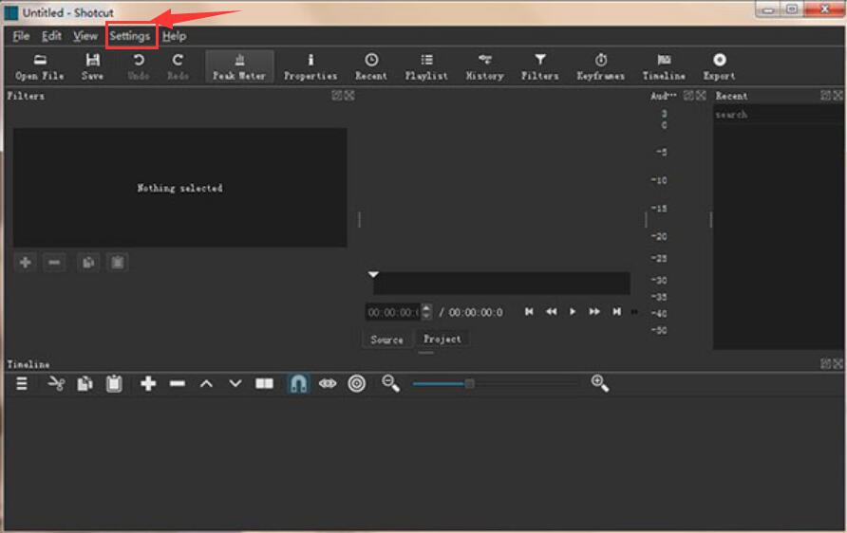Show the History panel
847x533 pixels.
[484, 66]
